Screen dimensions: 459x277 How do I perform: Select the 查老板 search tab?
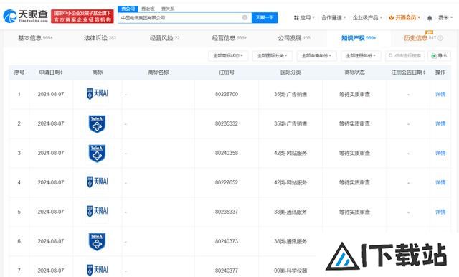tap(148, 9)
